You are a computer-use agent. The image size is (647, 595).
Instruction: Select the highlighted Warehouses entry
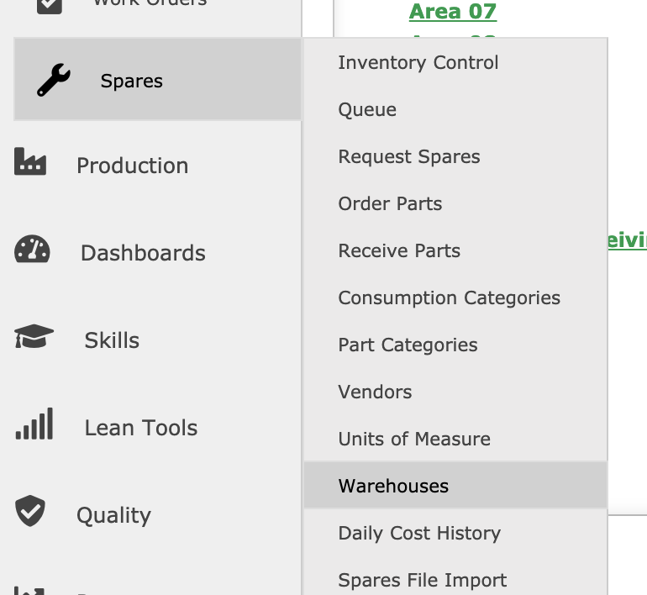coord(455,486)
